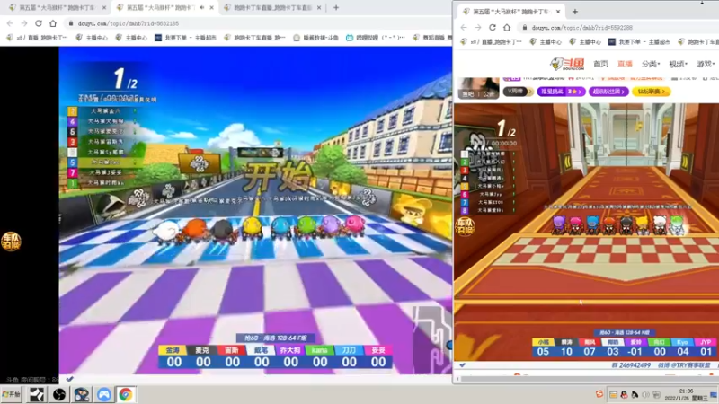This screenshot has height=404, width=719.
Task: Click the volume icon in system tray
Action: click(645, 394)
